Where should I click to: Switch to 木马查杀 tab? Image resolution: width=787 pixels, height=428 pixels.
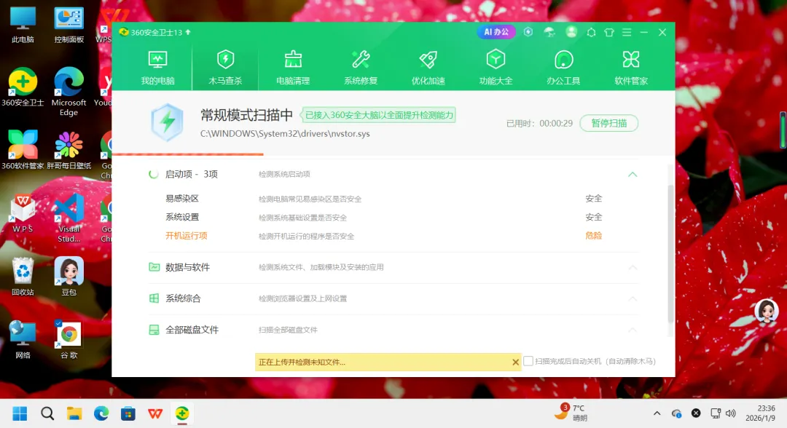[x=225, y=68]
